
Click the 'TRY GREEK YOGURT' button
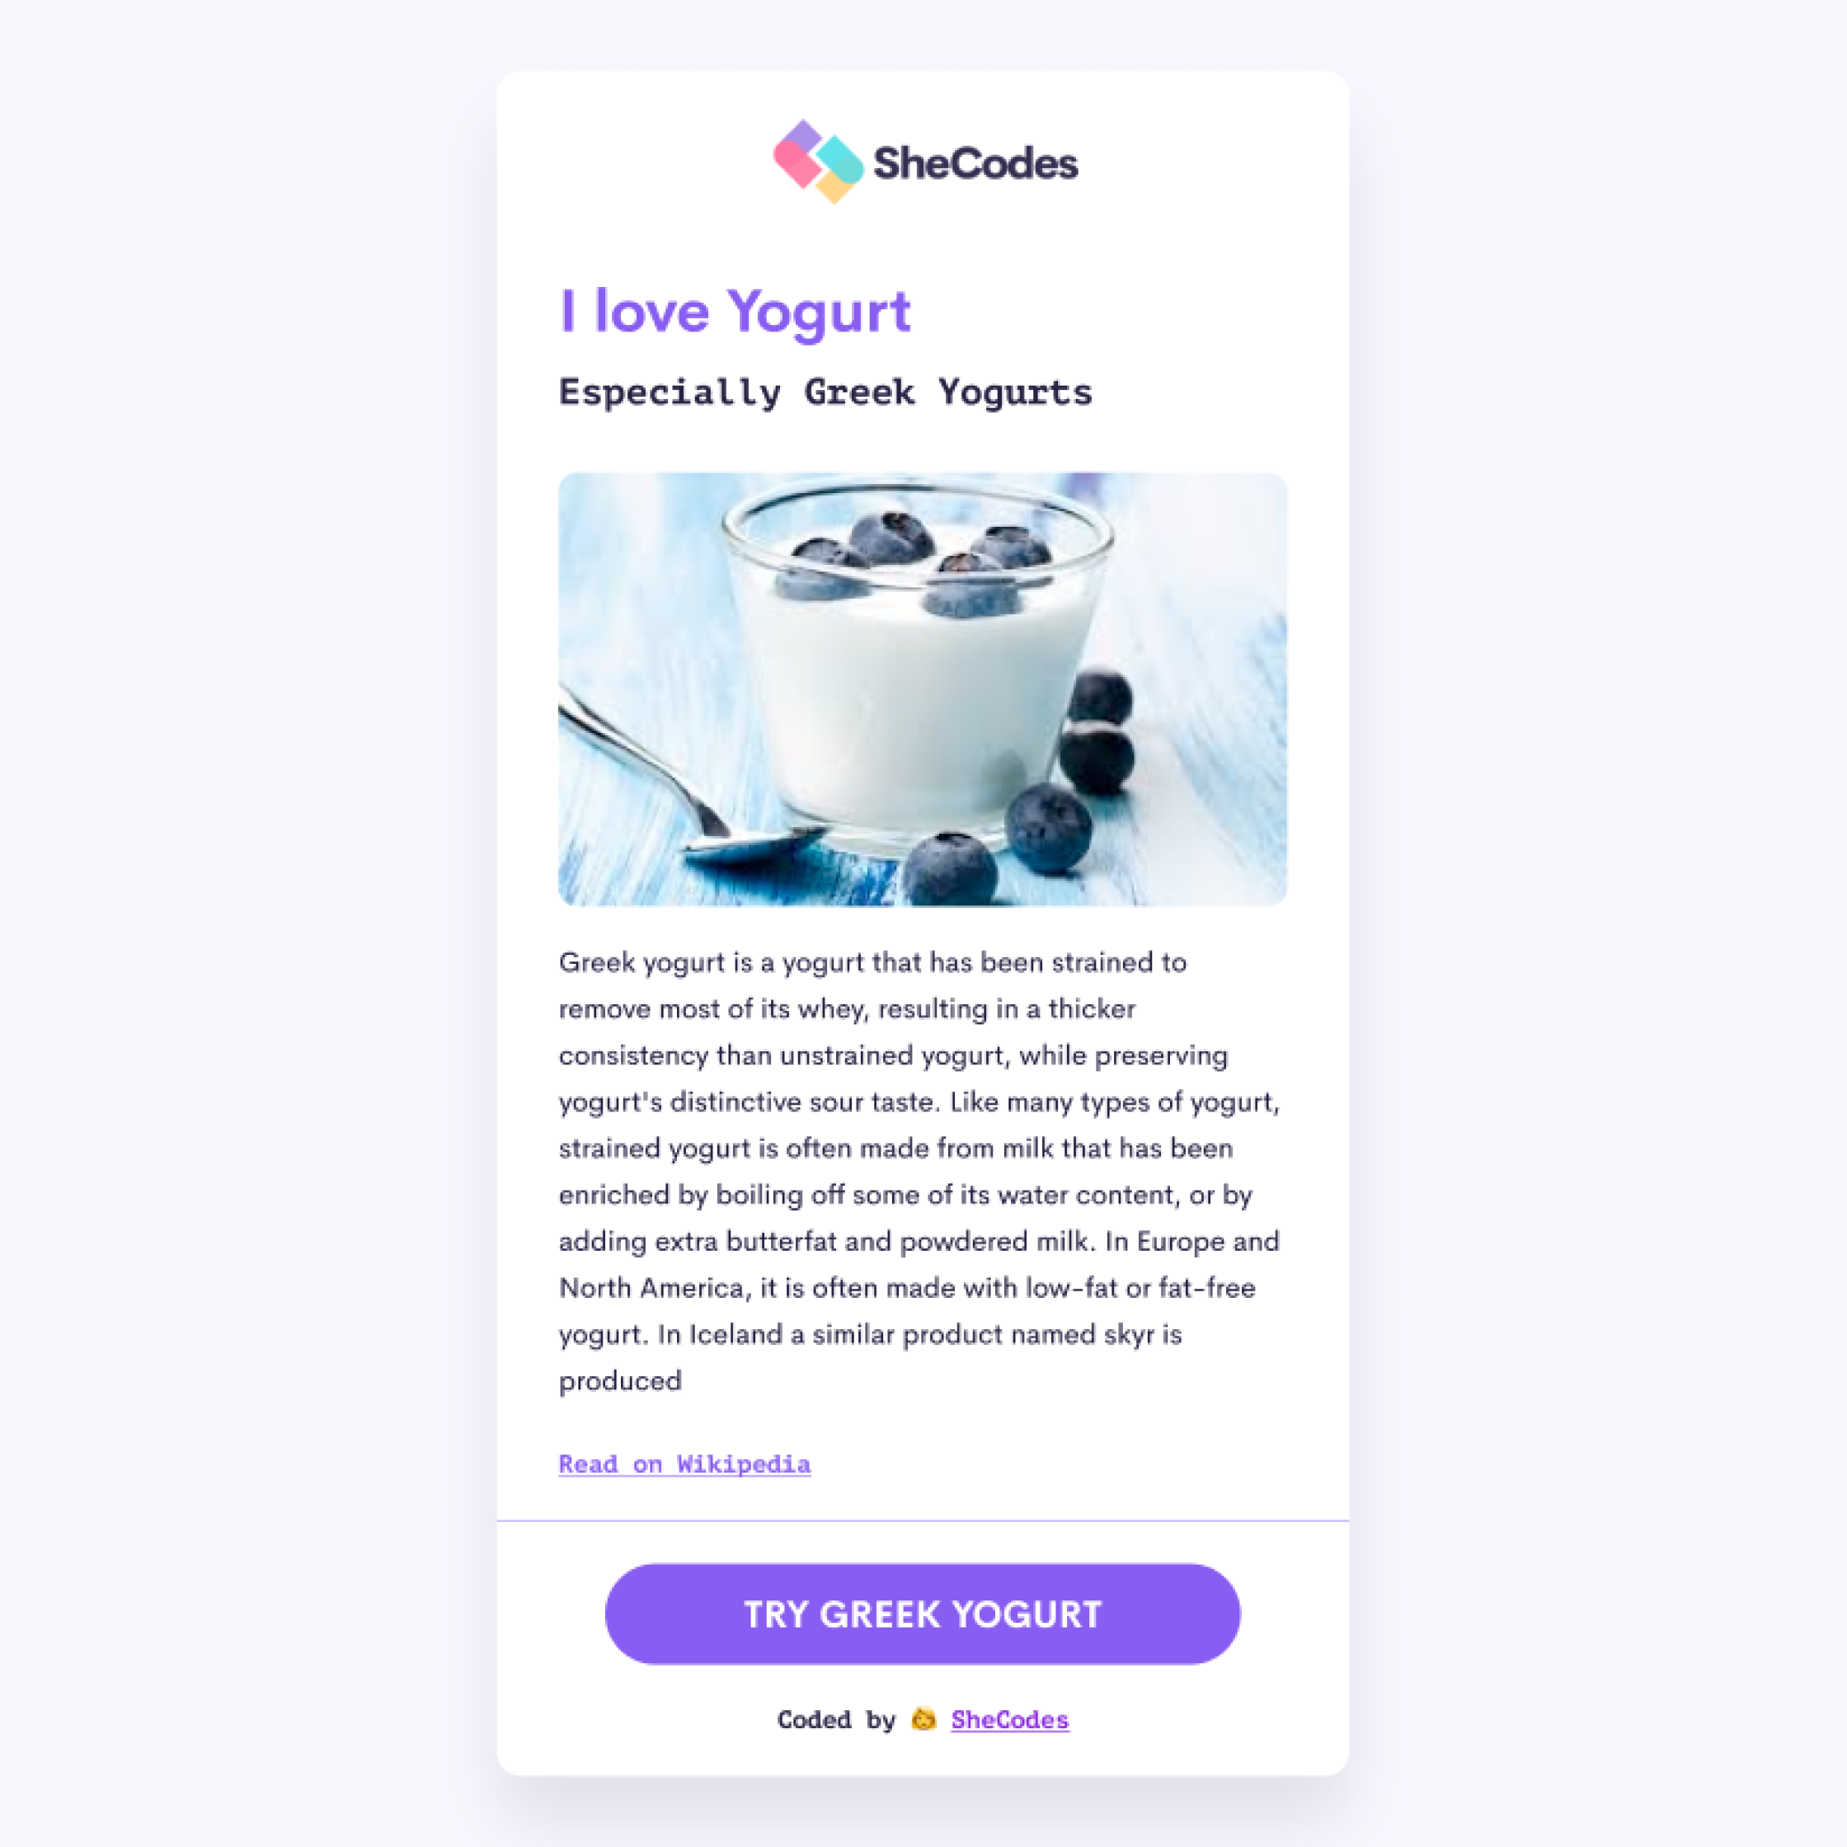click(x=922, y=1612)
